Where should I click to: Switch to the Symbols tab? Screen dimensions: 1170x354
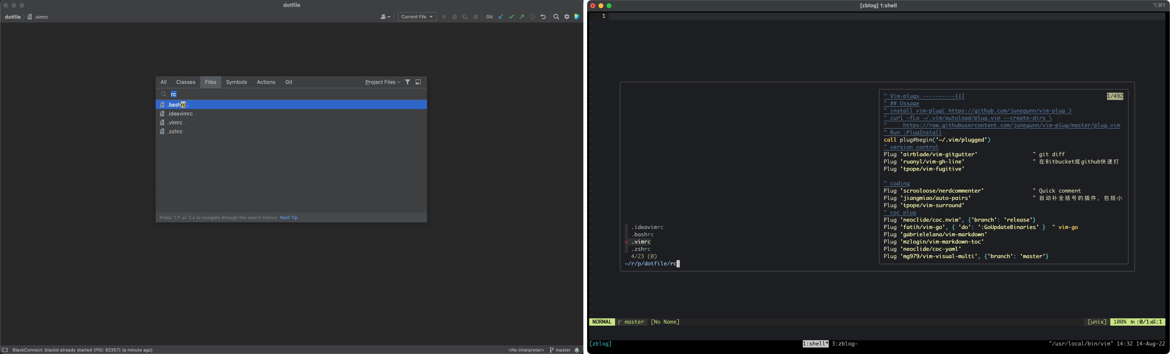click(x=236, y=82)
